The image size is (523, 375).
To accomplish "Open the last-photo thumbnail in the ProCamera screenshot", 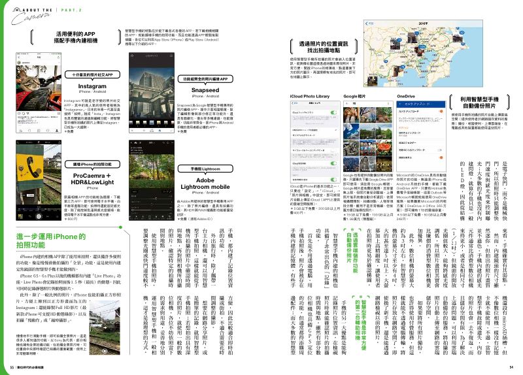I will pos(20,217).
